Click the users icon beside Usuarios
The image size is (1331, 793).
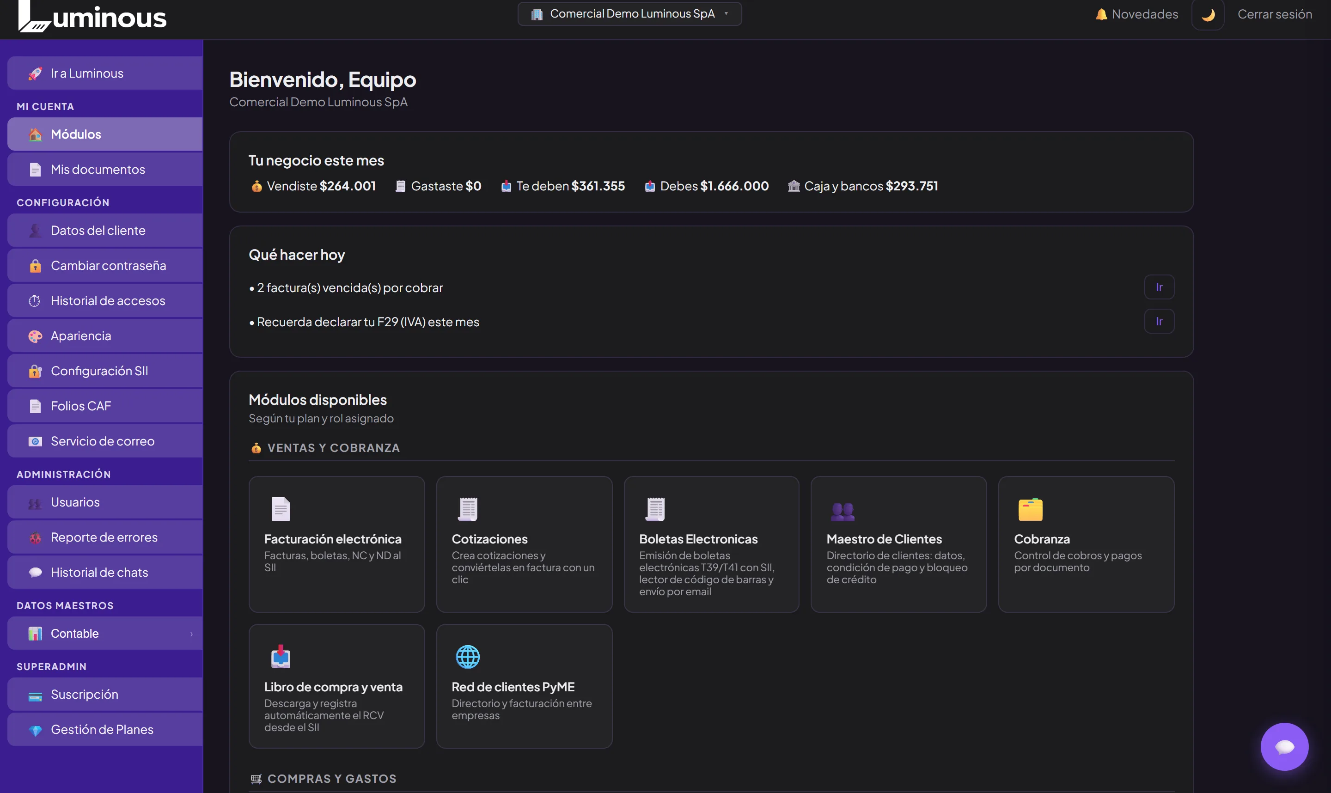35,503
